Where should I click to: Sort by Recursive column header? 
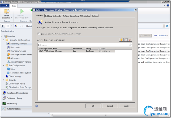(78, 48)
